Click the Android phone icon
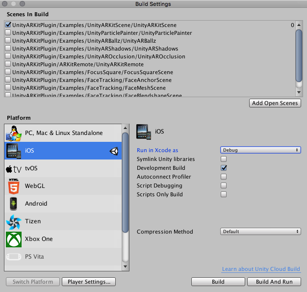This screenshot has height=292, width=307. pyautogui.click(x=13, y=204)
